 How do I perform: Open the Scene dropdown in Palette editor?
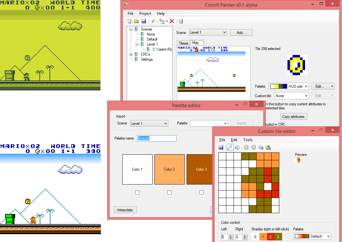coord(149,124)
